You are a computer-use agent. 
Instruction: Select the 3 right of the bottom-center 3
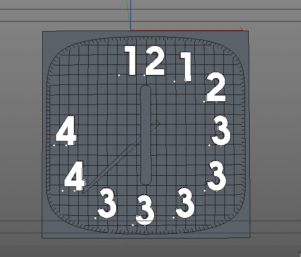(185, 203)
